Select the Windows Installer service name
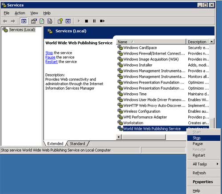This screenshot has height=194, width=222. [x=138, y=65]
